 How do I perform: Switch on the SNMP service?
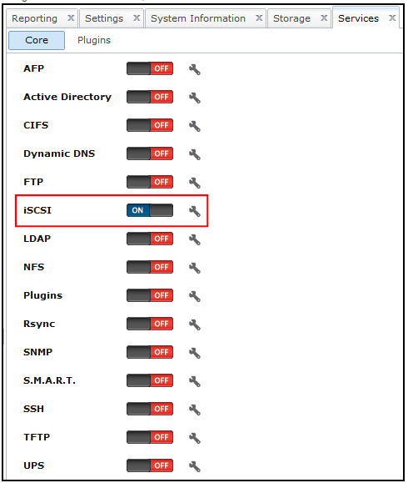click(150, 352)
